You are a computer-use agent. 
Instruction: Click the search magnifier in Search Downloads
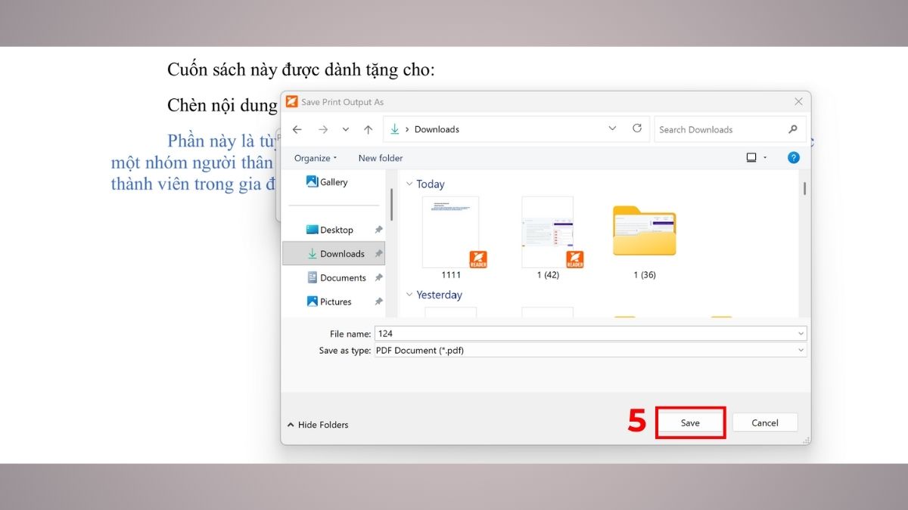(792, 129)
